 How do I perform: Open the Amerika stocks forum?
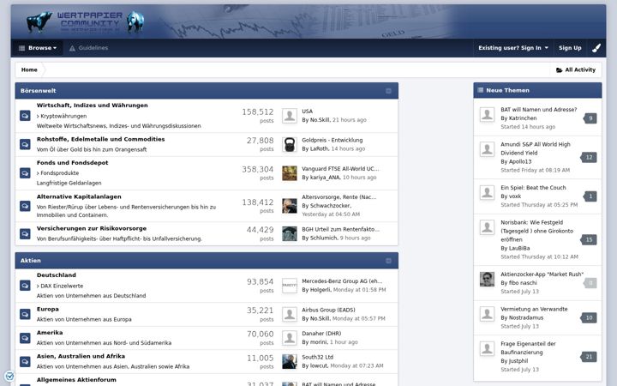pyautogui.click(x=50, y=333)
